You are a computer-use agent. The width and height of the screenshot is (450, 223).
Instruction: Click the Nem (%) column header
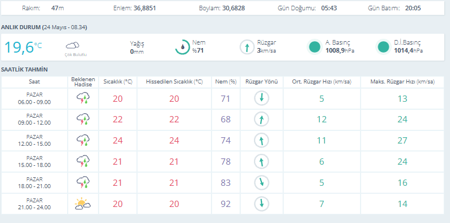(226, 82)
